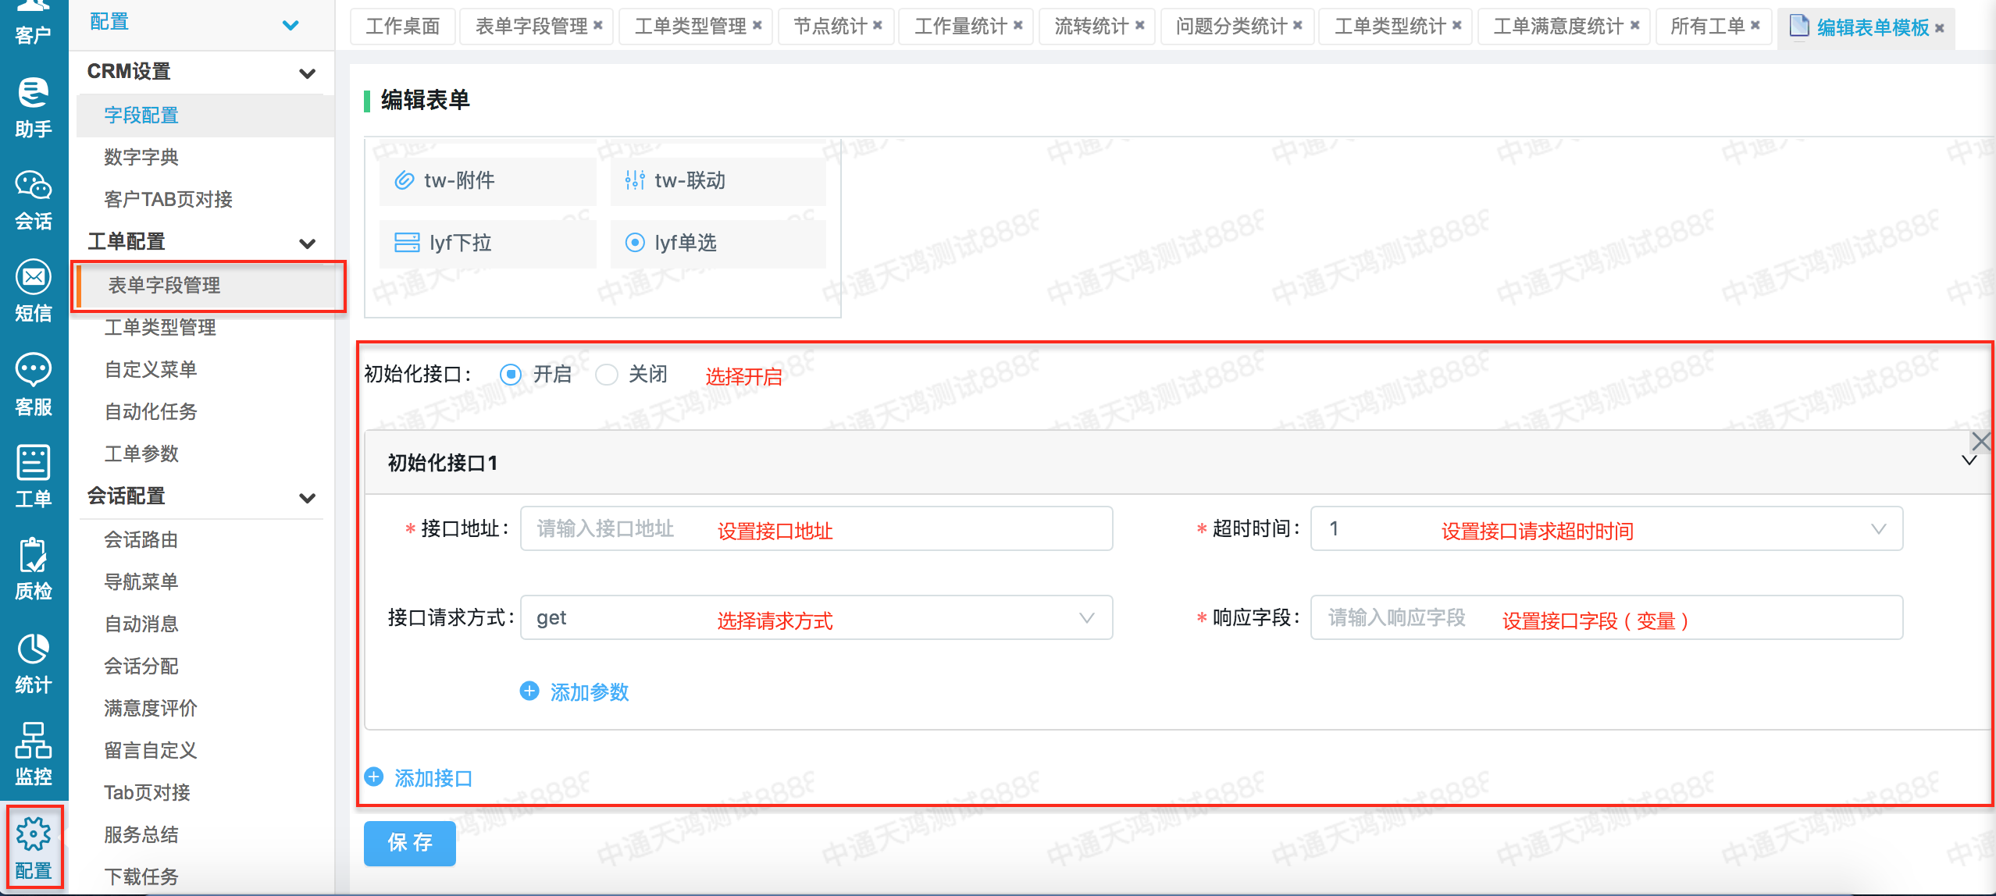
Task: Click the tw-附件 attachment field icon
Action: click(x=404, y=180)
